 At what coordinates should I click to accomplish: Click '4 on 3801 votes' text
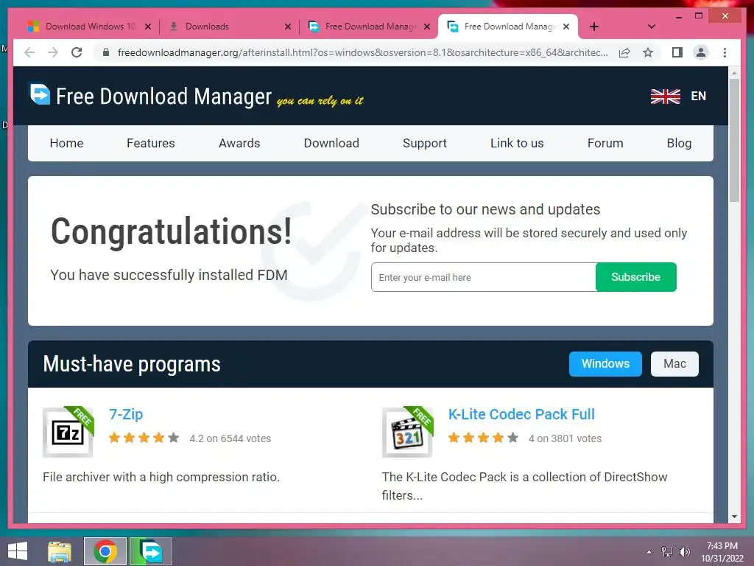coord(565,439)
